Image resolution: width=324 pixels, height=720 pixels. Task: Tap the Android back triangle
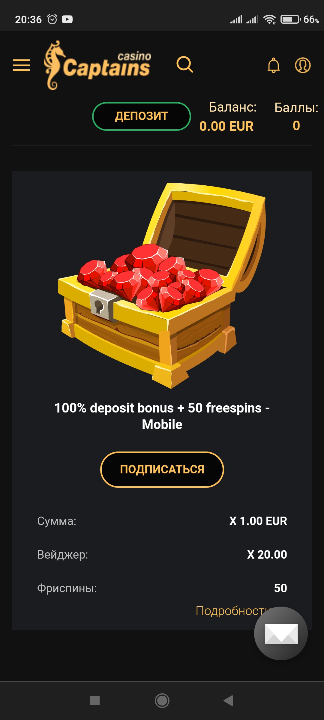click(x=228, y=700)
